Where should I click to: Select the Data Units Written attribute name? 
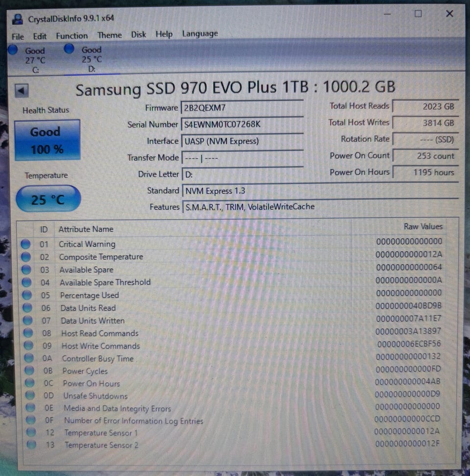point(93,321)
